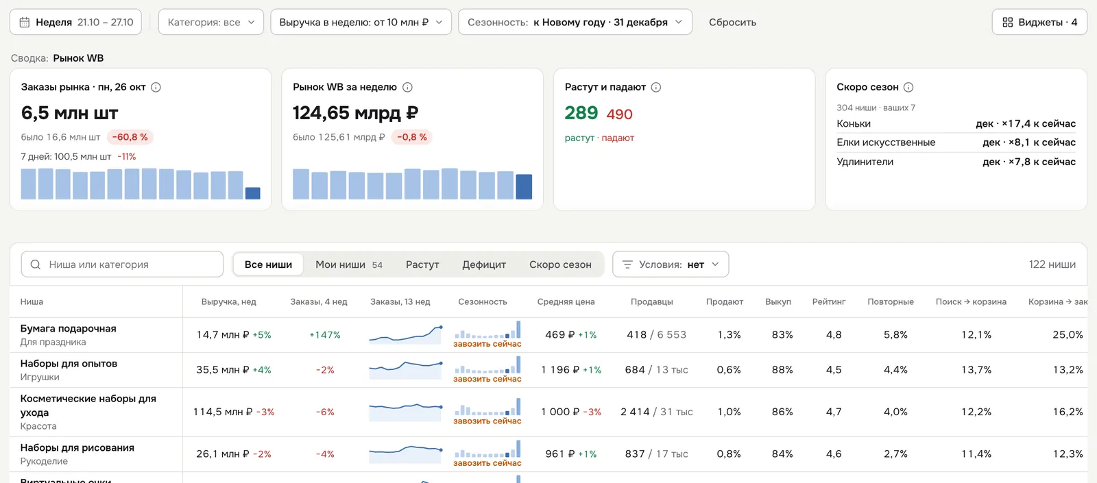Sort by the Повторные column

pos(891,301)
